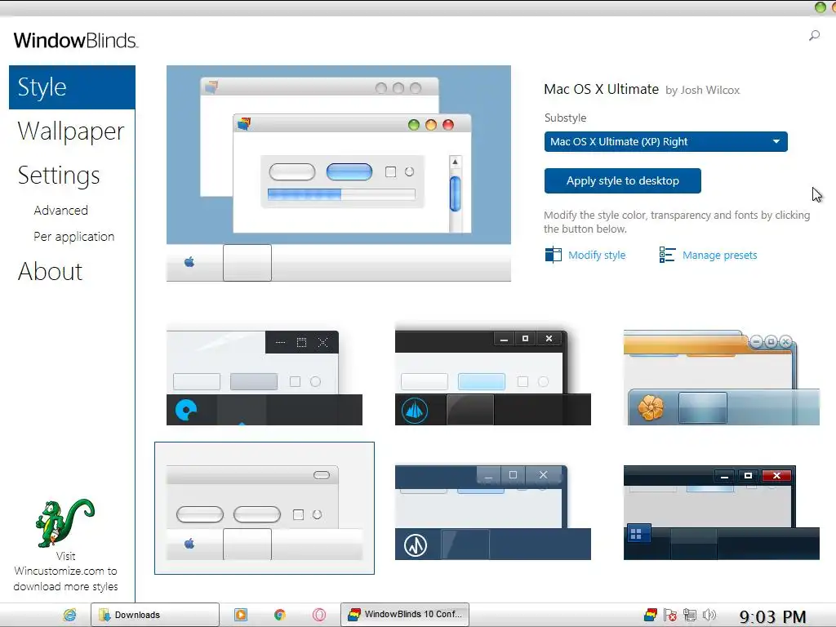Click the green window button at top right
This screenshot has height=627, width=836.
[820, 7]
